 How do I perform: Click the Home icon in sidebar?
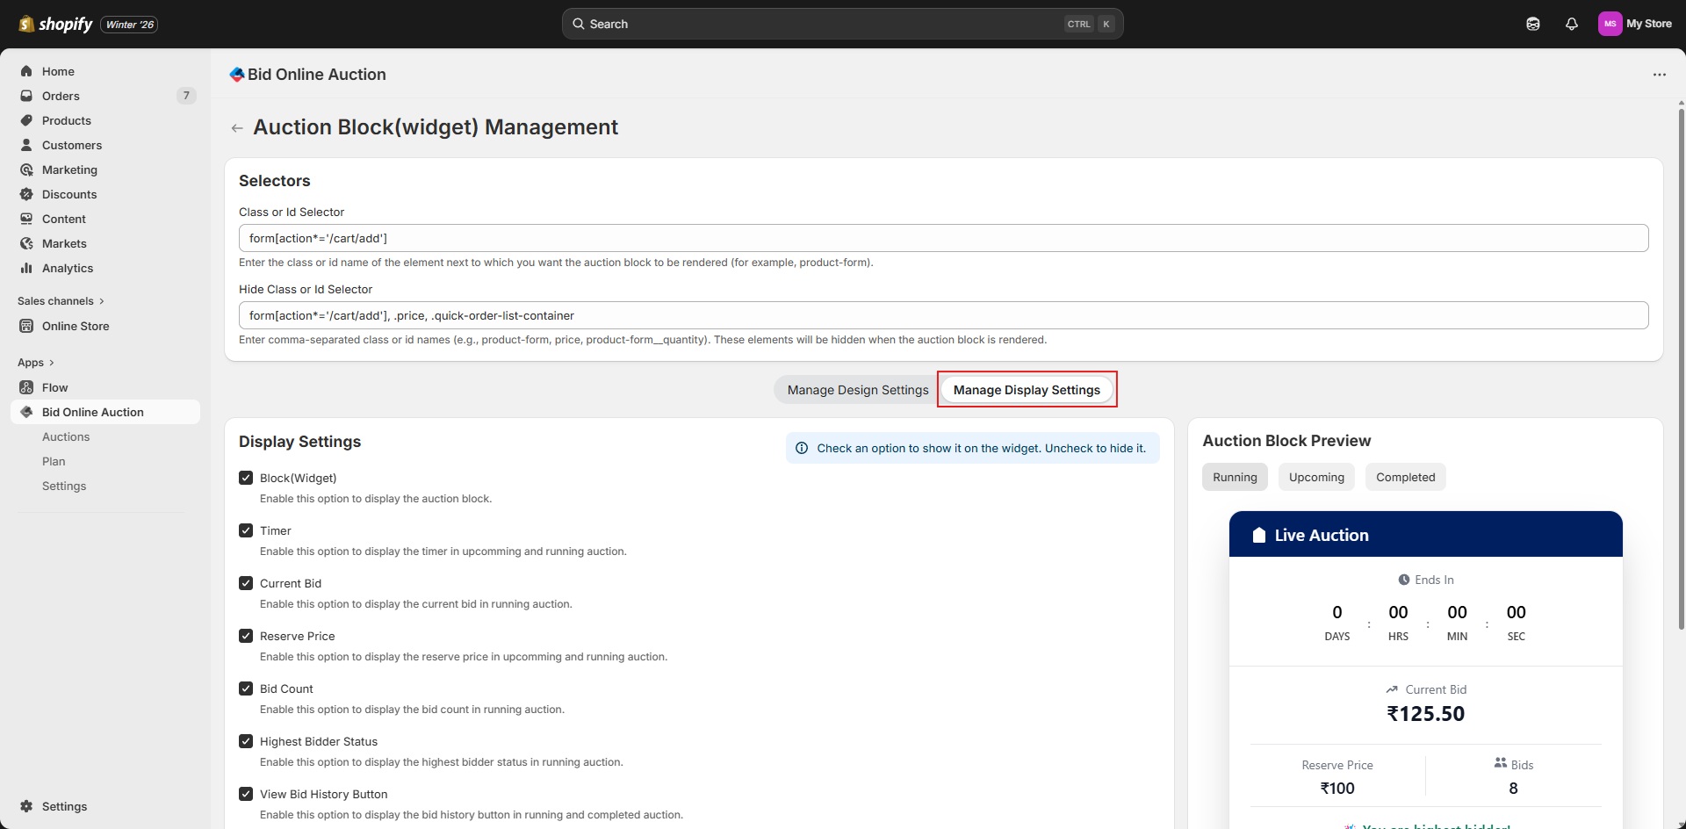click(x=26, y=71)
